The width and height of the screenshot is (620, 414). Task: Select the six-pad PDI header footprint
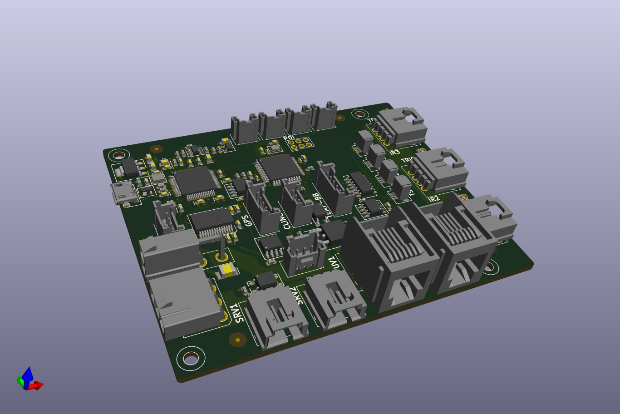point(300,143)
